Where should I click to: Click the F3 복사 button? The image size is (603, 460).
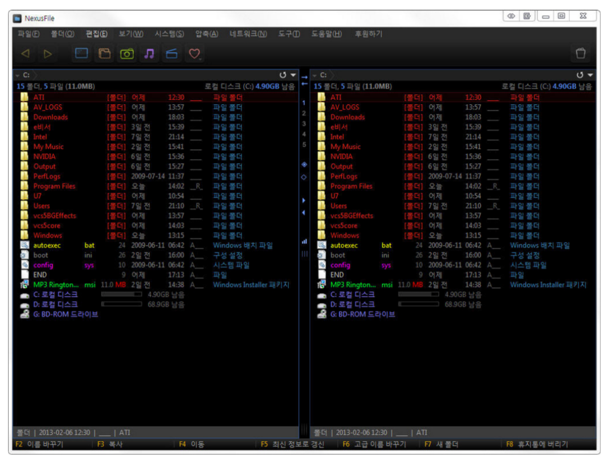point(110,444)
